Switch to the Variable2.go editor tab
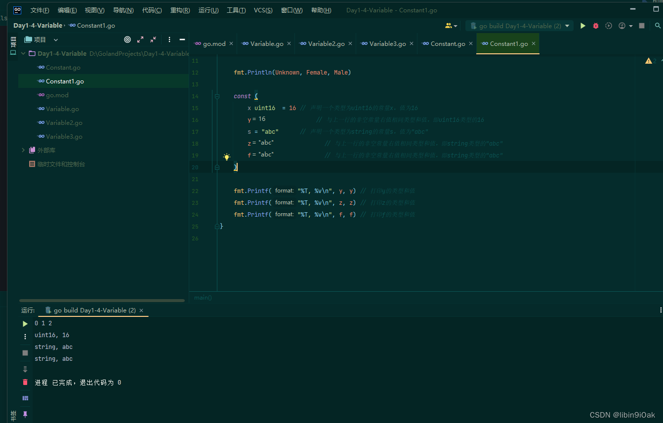The image size is (663, 423). 326,44
